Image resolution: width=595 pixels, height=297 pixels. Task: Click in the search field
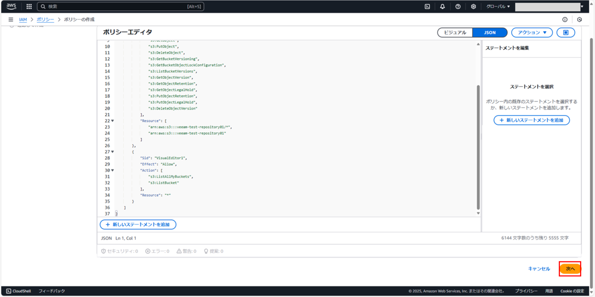(x=120, y=6)
